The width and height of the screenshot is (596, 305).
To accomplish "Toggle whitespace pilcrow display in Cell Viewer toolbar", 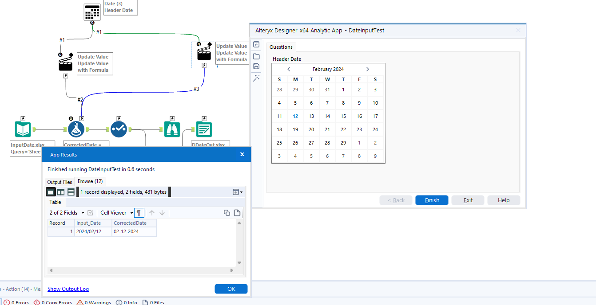I will 139,213.
